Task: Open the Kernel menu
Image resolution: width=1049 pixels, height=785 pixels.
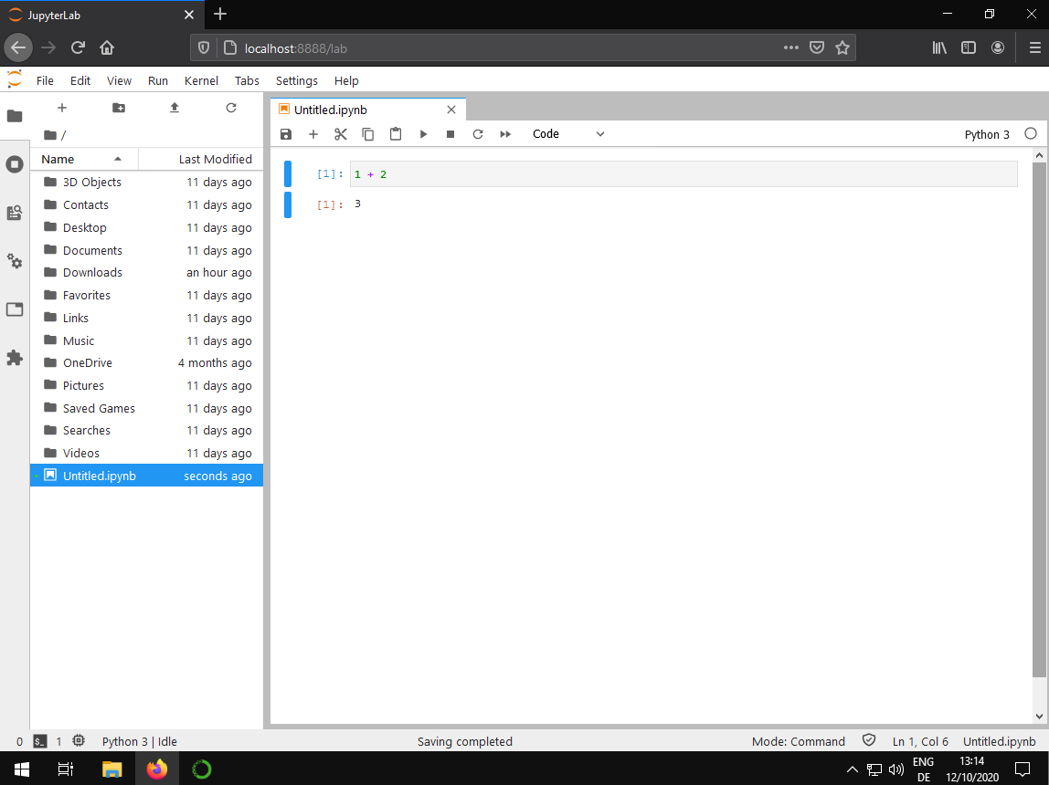Action: (201, 80)
